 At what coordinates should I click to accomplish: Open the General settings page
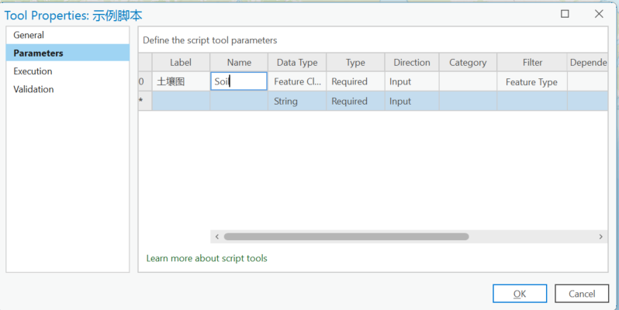coord(67,35)
